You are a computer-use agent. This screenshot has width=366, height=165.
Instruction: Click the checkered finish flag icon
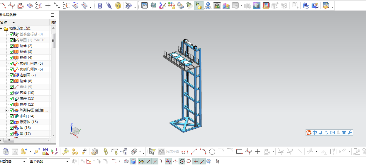[x=162, y=152]
